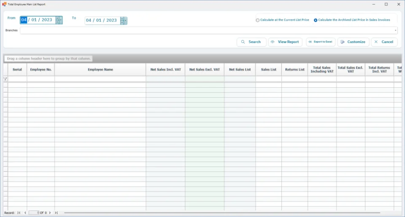Viewport: 405px width, 217px height.
Task: Go to first record navigation icon
Action: click(x=19, y=213)
